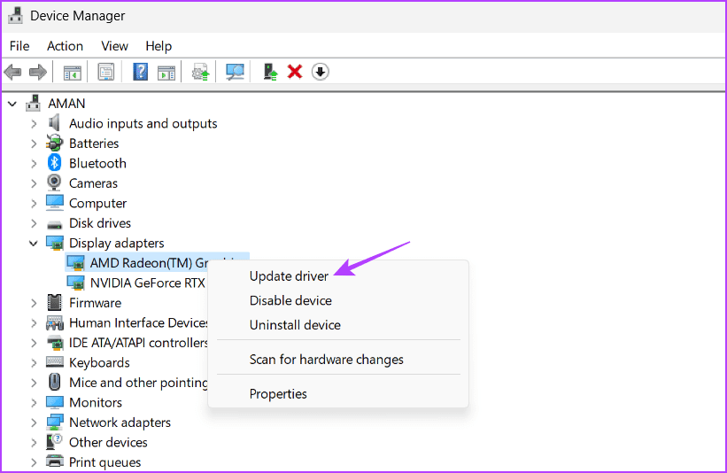Screen dimensions: 727x473
Task: Expand the Disk drives chevron
Action: (x=34, y=223)
